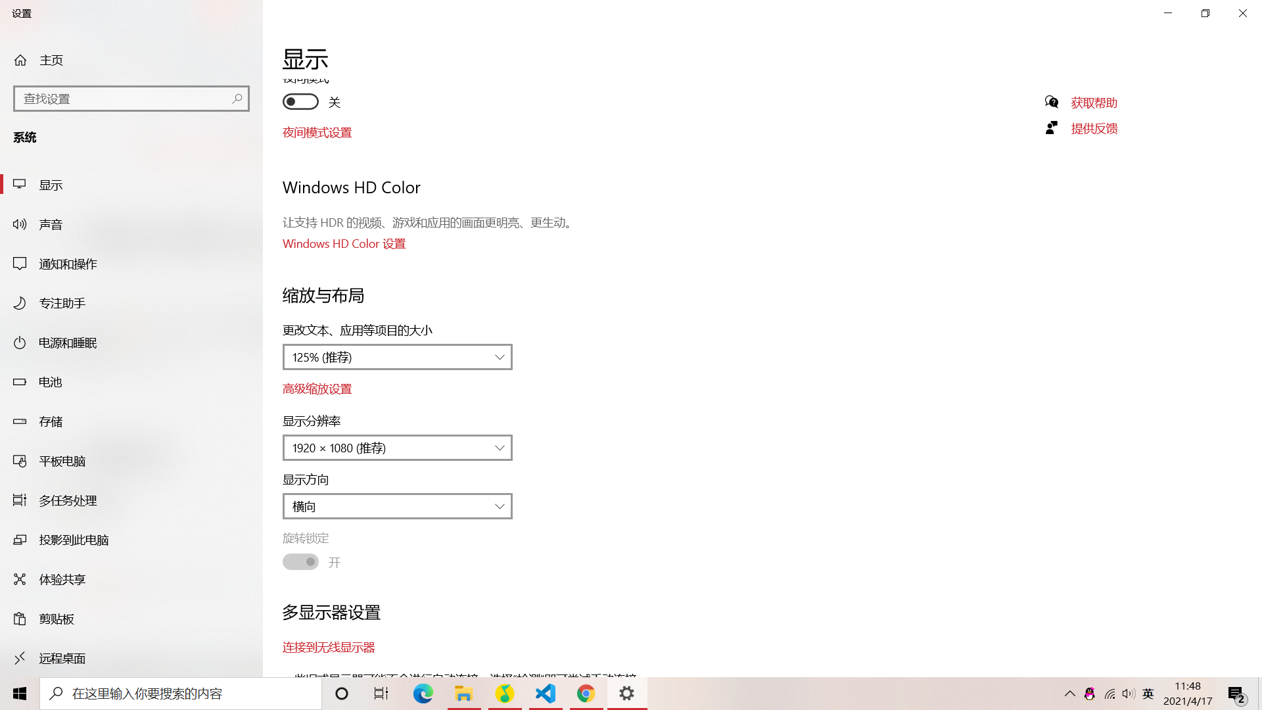Disable the 旋转锁定 (Rotation lock) switch
Viewport: 1262px width, 710px height.
click(x=300, y=561)
